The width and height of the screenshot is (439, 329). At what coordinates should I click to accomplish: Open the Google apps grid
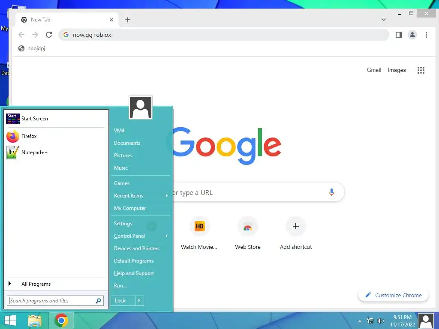pyautogui.click(x=421, y=70)
